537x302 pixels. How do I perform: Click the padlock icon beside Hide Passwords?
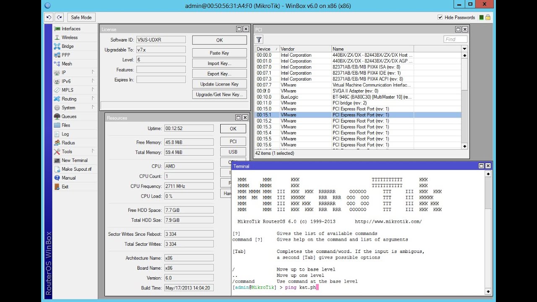[488, 17]
